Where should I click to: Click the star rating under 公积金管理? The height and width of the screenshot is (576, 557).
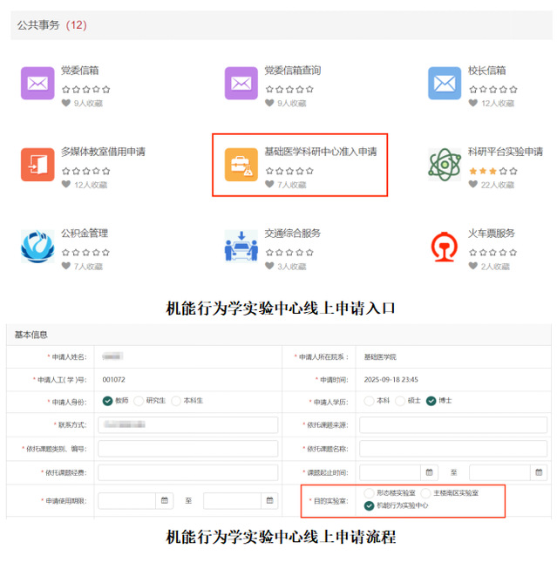click(x=85, y=253)
